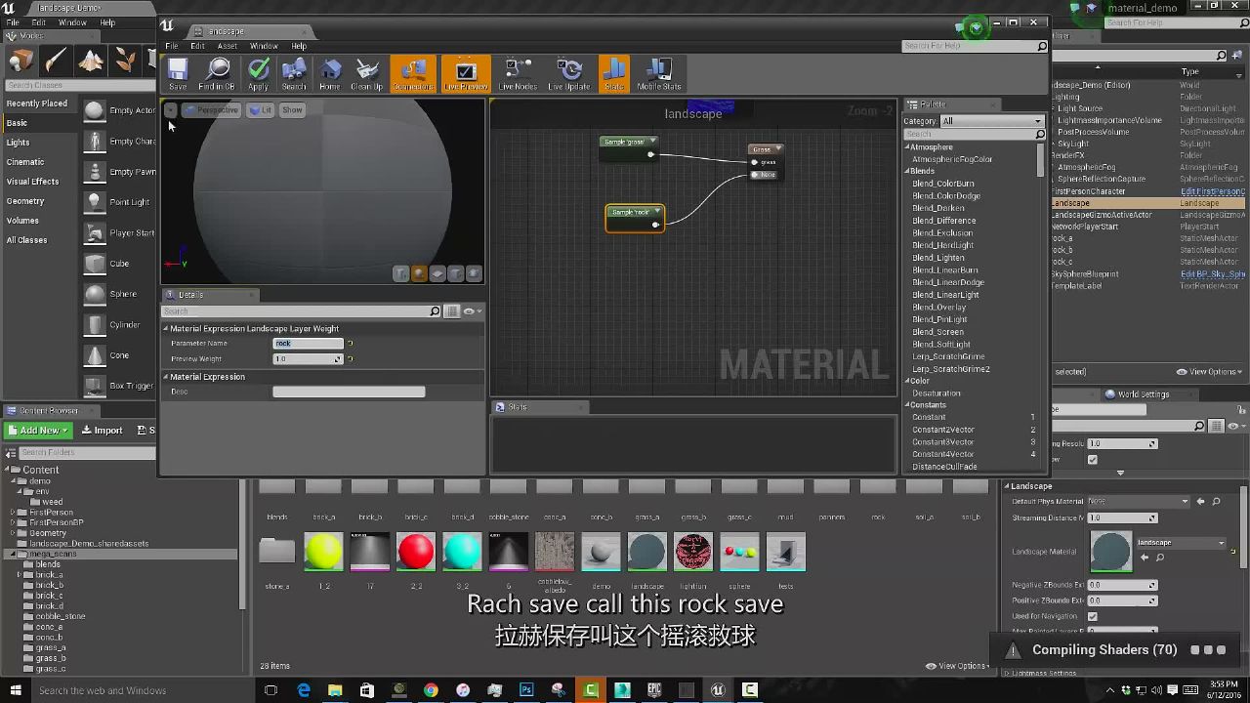Click Show button in preview viewport

[x=292, y=110]
